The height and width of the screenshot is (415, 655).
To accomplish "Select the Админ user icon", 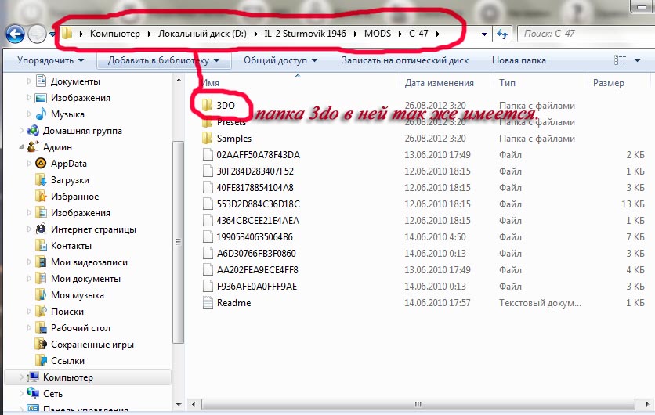I will tap(33, 147).
